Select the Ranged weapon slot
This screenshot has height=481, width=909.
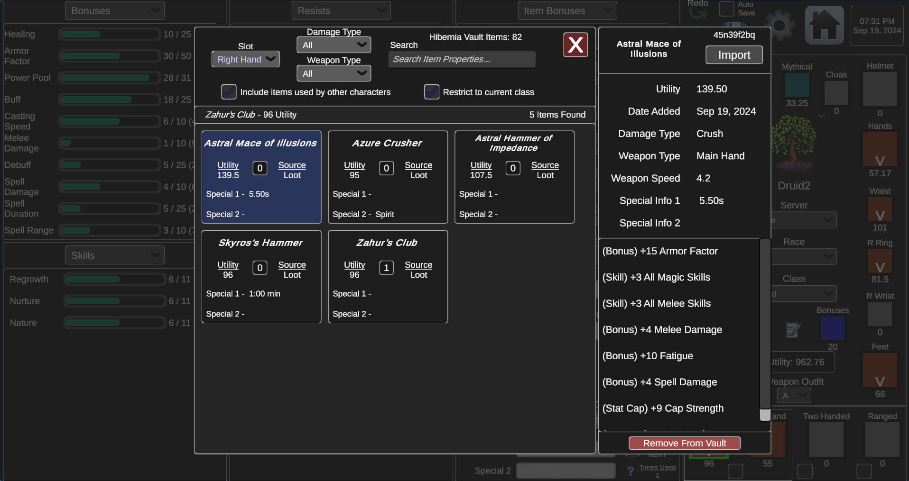coord(881,439)
